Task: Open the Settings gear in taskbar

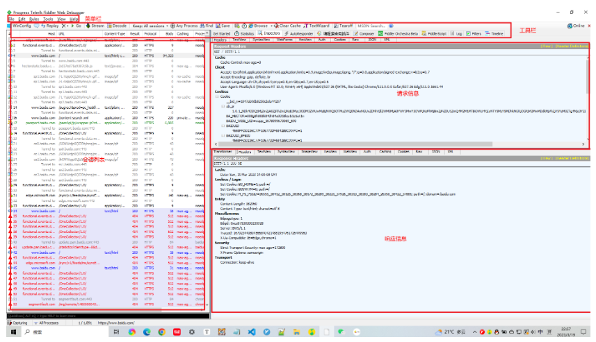Action: [192, 332]
